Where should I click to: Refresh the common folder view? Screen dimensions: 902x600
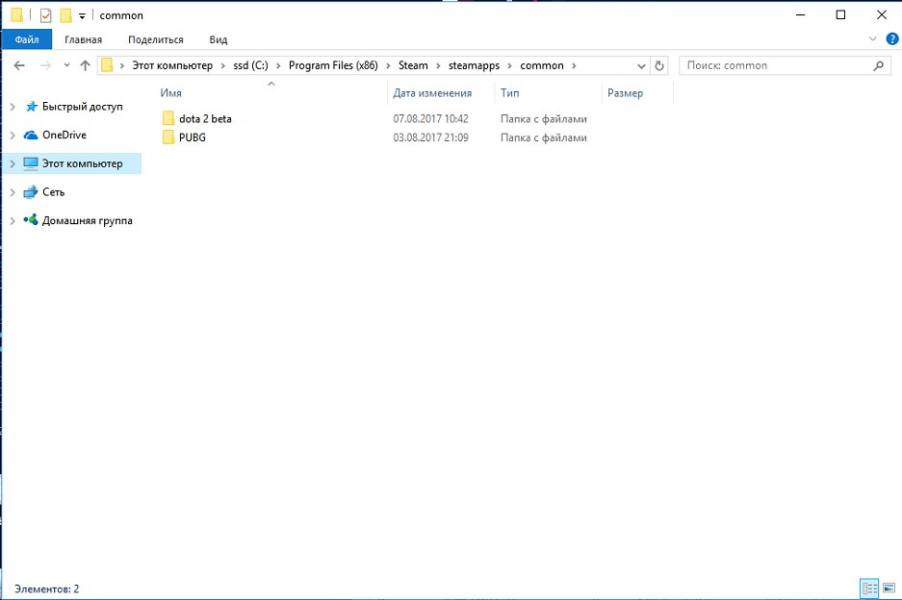tap(659, 66)
